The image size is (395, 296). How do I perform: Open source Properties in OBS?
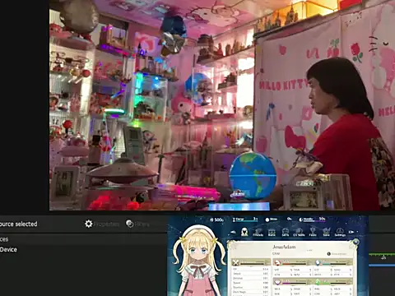point(102,224)
